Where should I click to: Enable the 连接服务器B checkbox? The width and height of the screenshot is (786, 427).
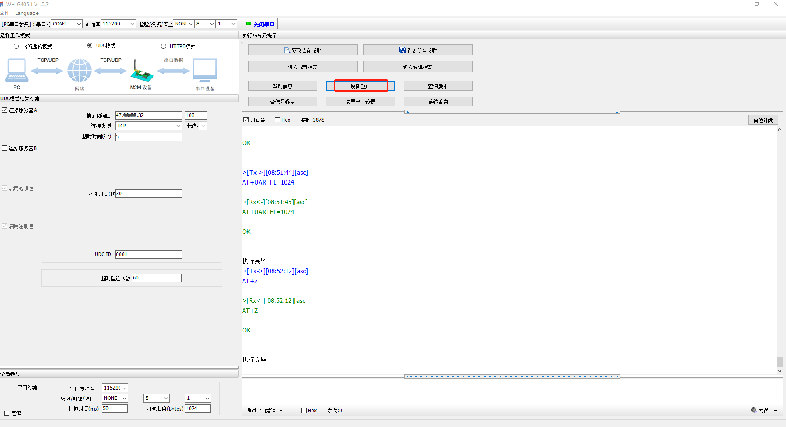(5, 148)
